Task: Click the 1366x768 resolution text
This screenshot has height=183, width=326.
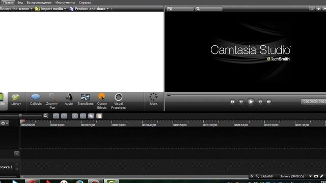Action: (266, 176)
